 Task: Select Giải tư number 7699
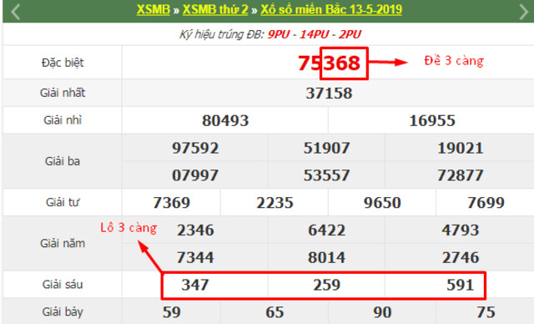coord(486,203)
